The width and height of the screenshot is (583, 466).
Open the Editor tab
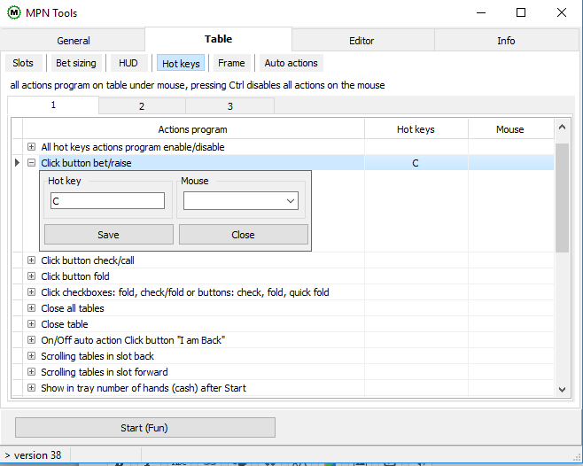[361, 41]
